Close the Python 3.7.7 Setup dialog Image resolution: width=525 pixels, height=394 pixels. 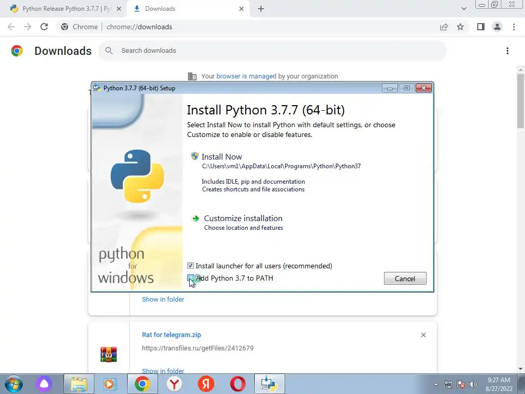[423, 88]
